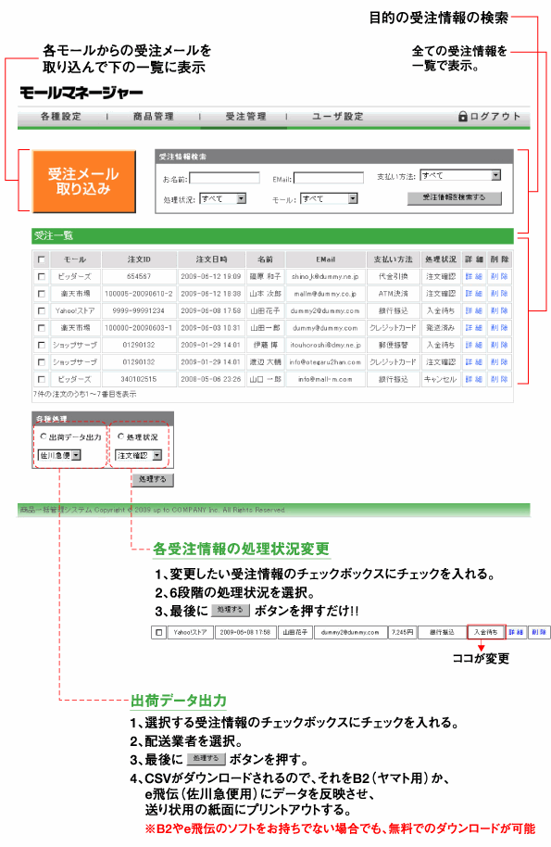
Task: Open 詳細 for order 654567
Action: pos(474,276)
